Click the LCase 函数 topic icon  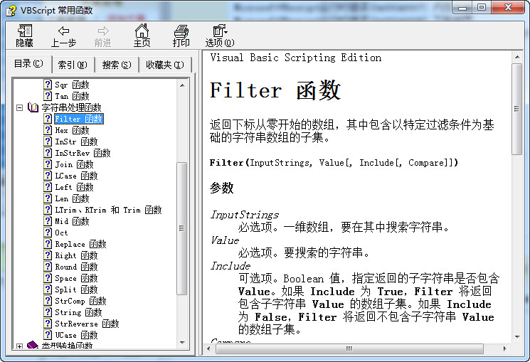[48, 176]
